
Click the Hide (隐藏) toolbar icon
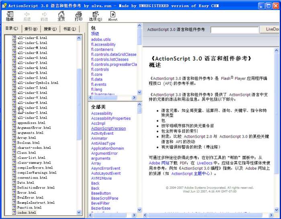(x=10, y=14)
